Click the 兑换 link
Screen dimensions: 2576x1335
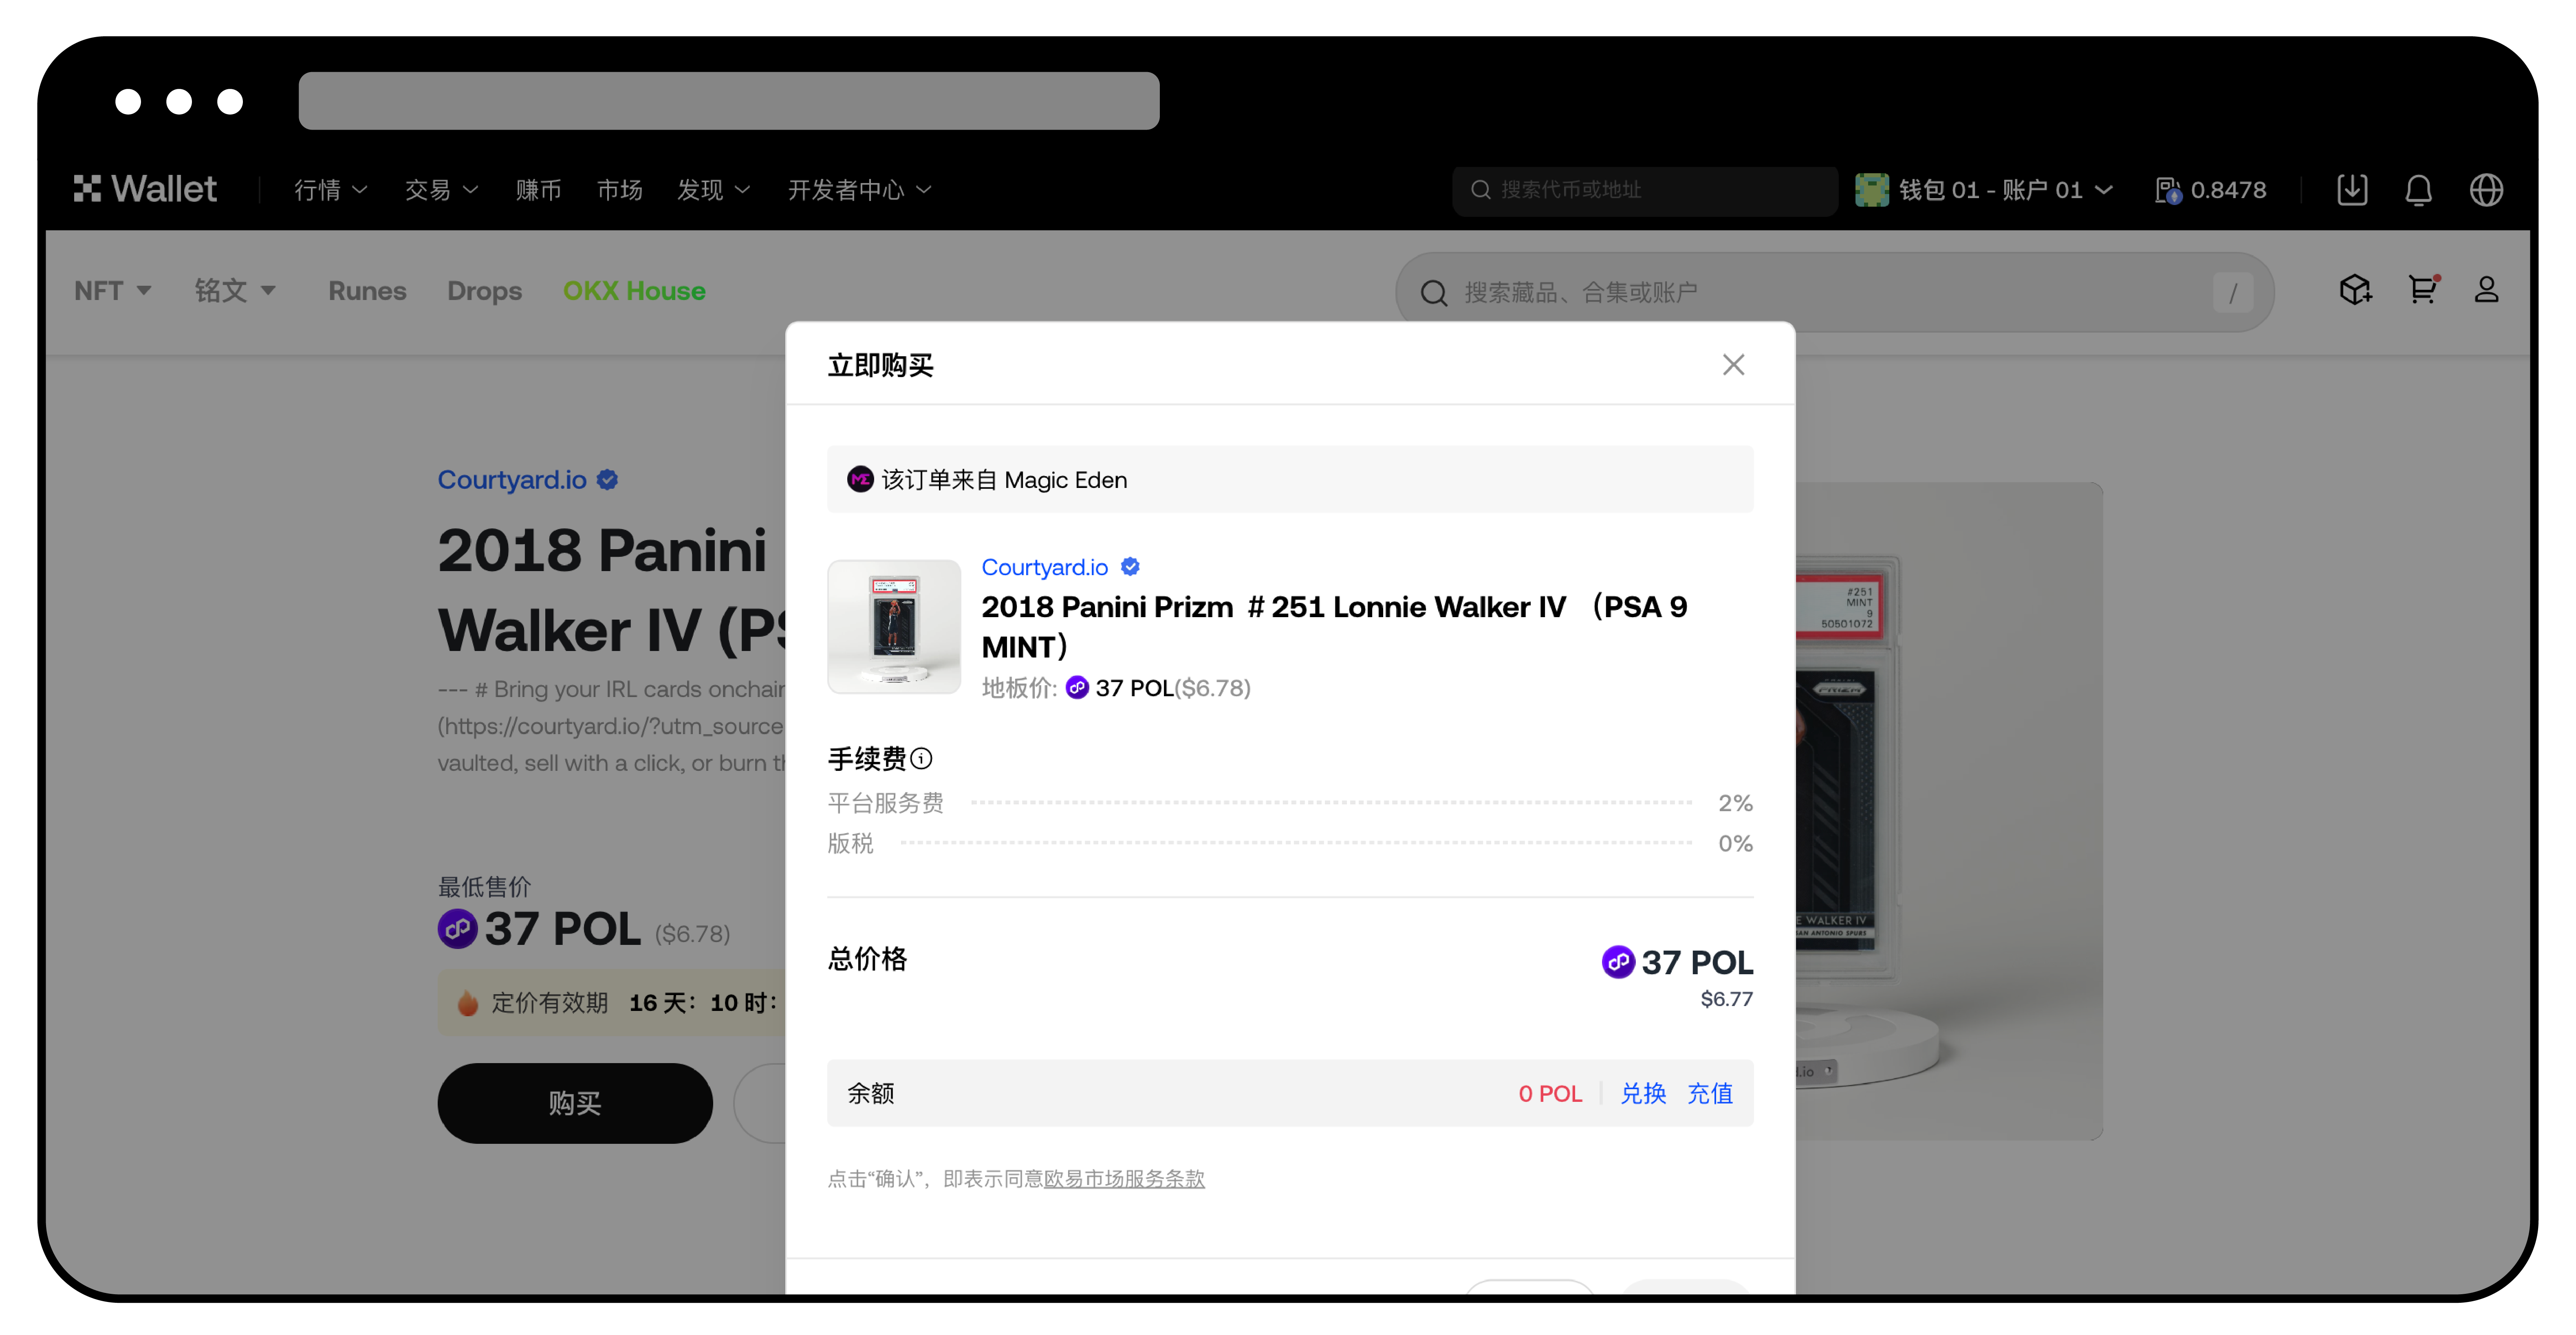click(x=1643, y=1094)
